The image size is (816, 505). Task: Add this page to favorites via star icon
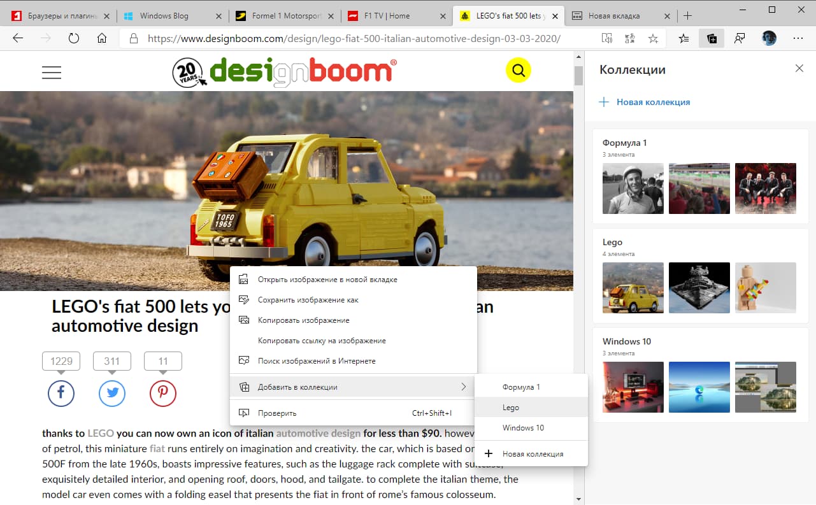pos(653,39)
